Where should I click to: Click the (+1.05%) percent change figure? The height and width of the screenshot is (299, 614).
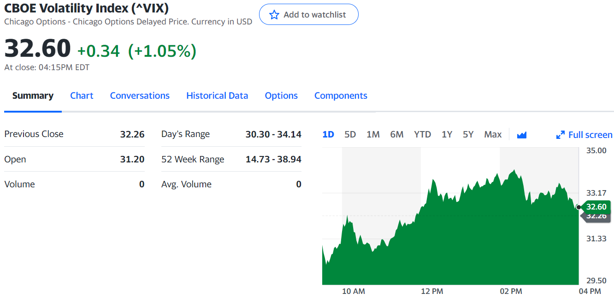pyautogui.click(x=162, y=51)
